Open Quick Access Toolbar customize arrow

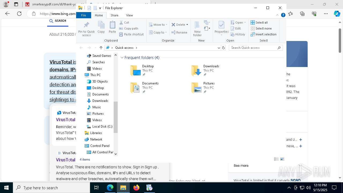tap(100, 8)
